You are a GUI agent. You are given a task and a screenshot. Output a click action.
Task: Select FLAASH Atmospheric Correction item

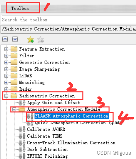[x=72, y=116]
